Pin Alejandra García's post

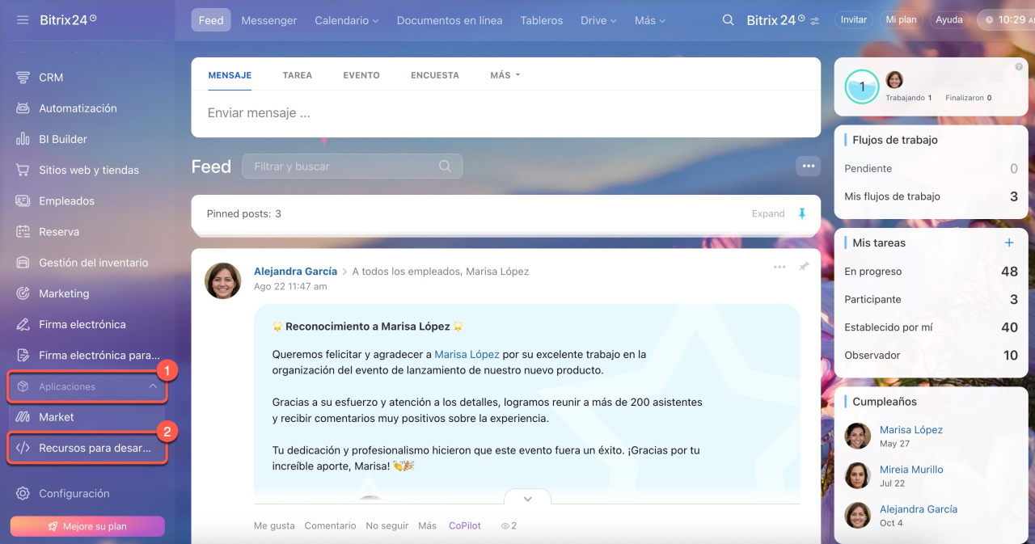(804, 267)
